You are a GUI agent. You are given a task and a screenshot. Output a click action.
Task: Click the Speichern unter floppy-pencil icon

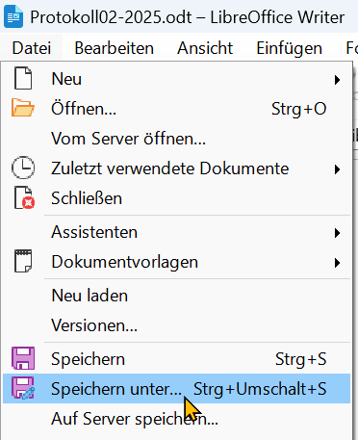point(23,388)
